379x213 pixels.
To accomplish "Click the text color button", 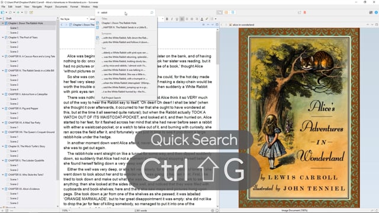I will click(x=202, y=19).
